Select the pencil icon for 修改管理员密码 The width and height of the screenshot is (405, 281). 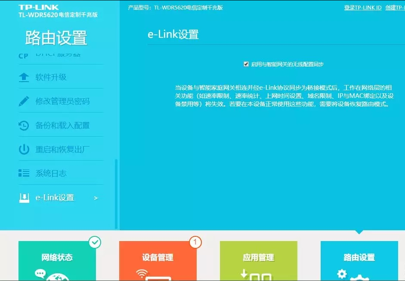(24, 101)
